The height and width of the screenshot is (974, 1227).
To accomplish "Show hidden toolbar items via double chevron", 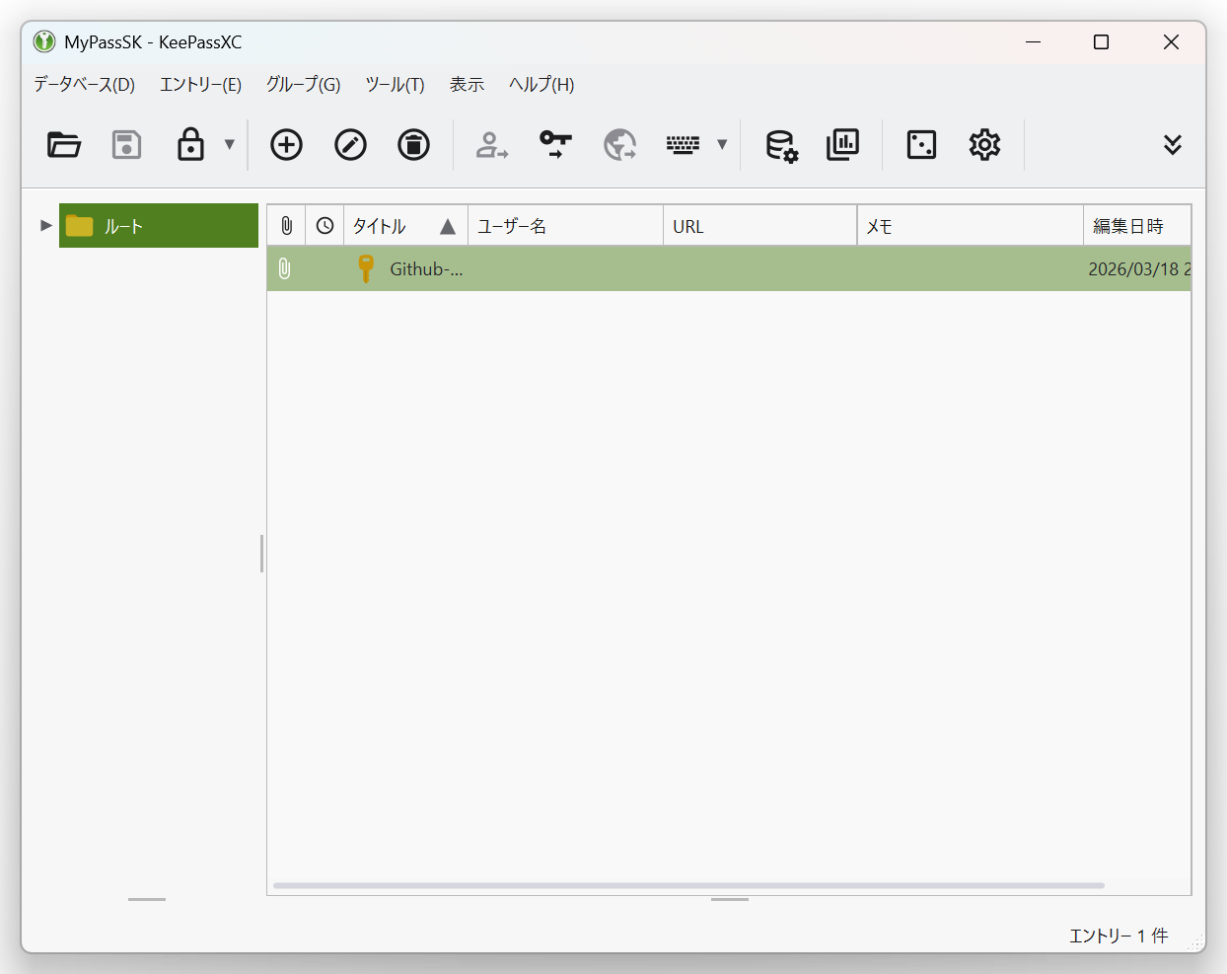I will (1172, 145).
